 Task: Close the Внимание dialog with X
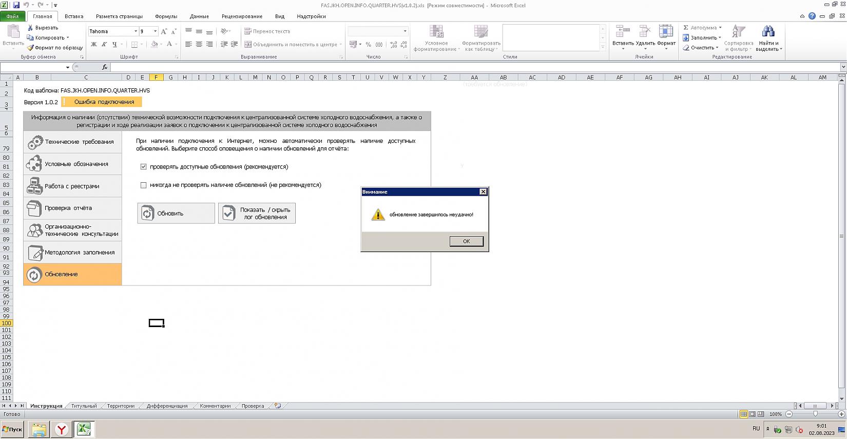483,192
